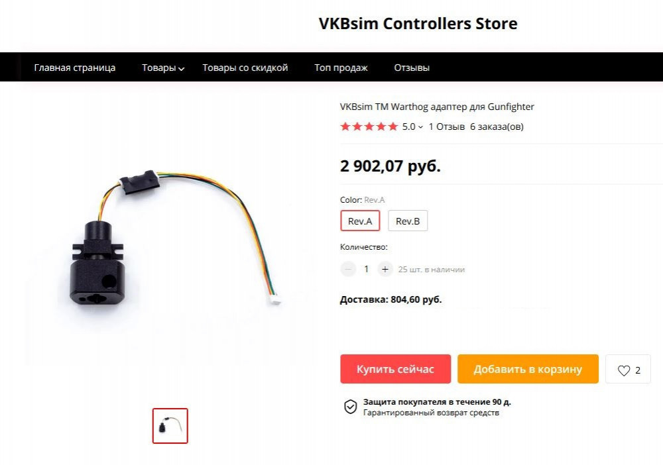Expand the Товары dropdown menu
The height and width of the screenshot is (465, 663).
coord(163,68)
